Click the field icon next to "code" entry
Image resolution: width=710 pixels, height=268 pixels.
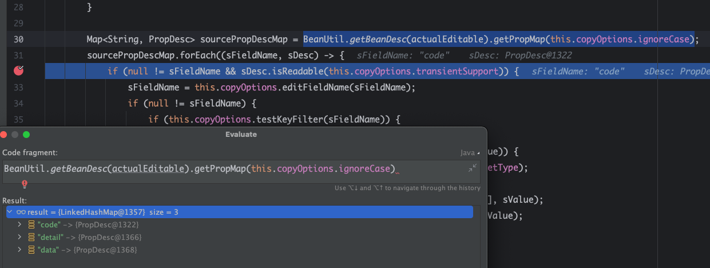coord(31,224)
